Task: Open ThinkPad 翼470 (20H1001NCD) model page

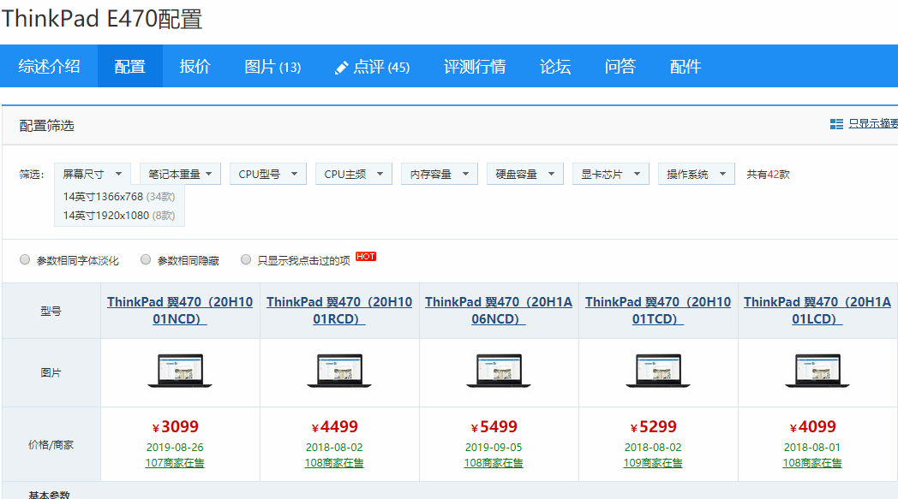Action: (x=179, y=311)
